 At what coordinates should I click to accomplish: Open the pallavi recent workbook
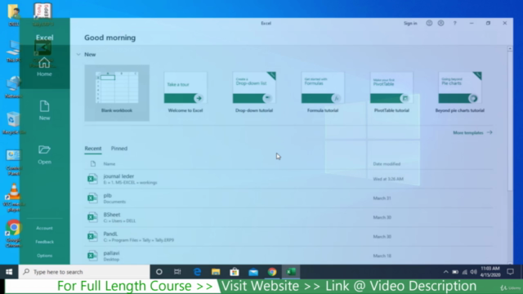[288, 256]
